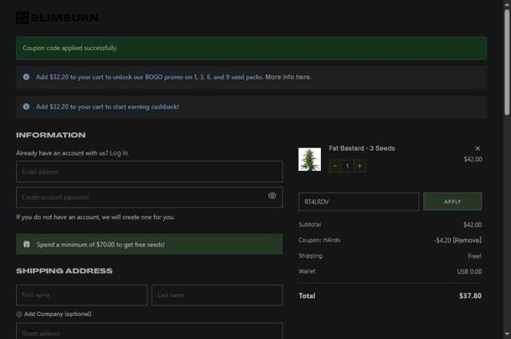Select 'Fat Bastard - 3 Seeds' title
Image resolution: width=511 pixels, height=339 pixels.
click(x=362, y=148)
